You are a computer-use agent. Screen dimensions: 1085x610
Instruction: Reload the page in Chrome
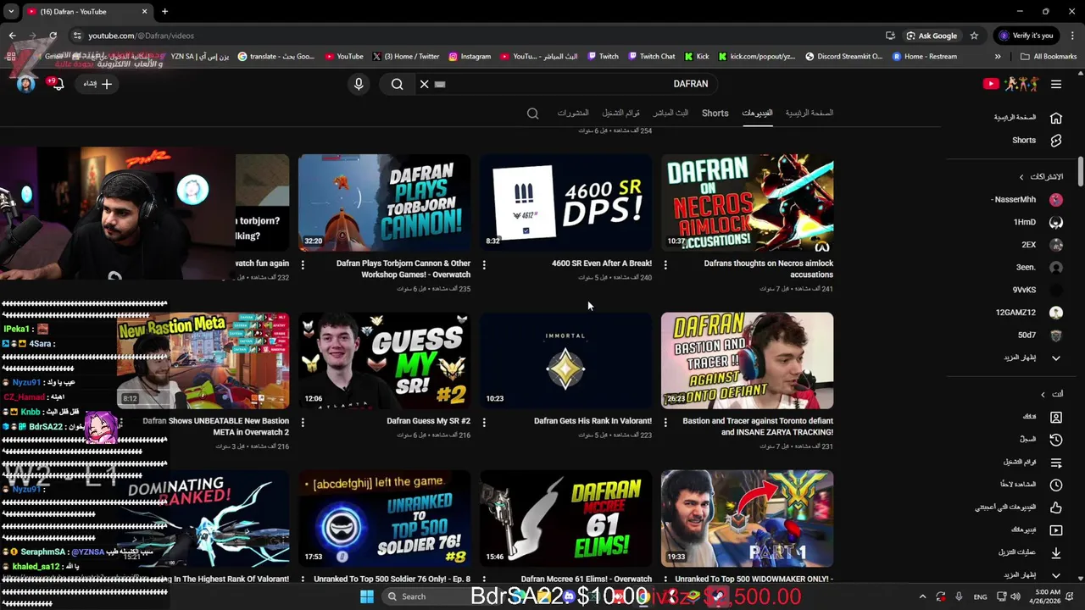point(53,36)
